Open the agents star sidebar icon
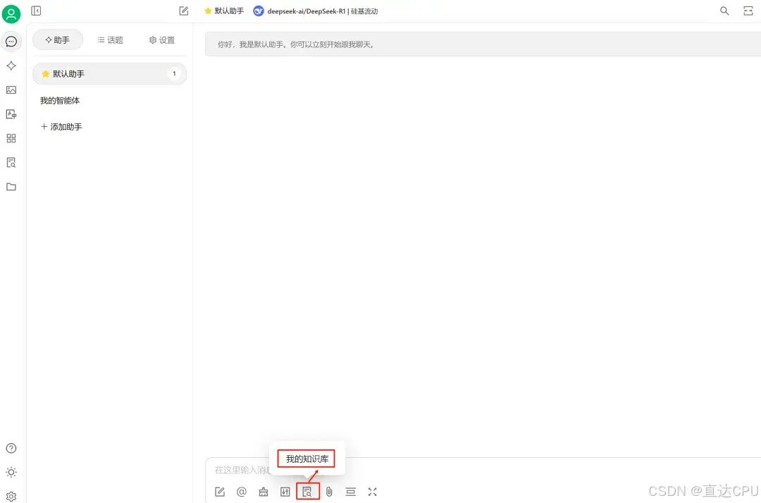Viewport: 761px width, 503px height. pyautogui.click(x=11, y=66)
